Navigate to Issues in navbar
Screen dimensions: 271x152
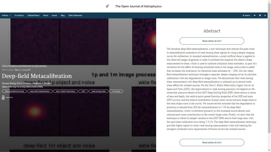(54, 15)
